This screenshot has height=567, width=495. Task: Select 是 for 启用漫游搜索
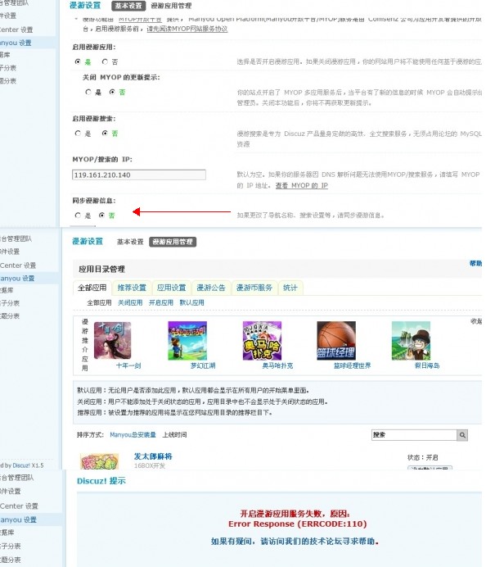pos(78,134)
